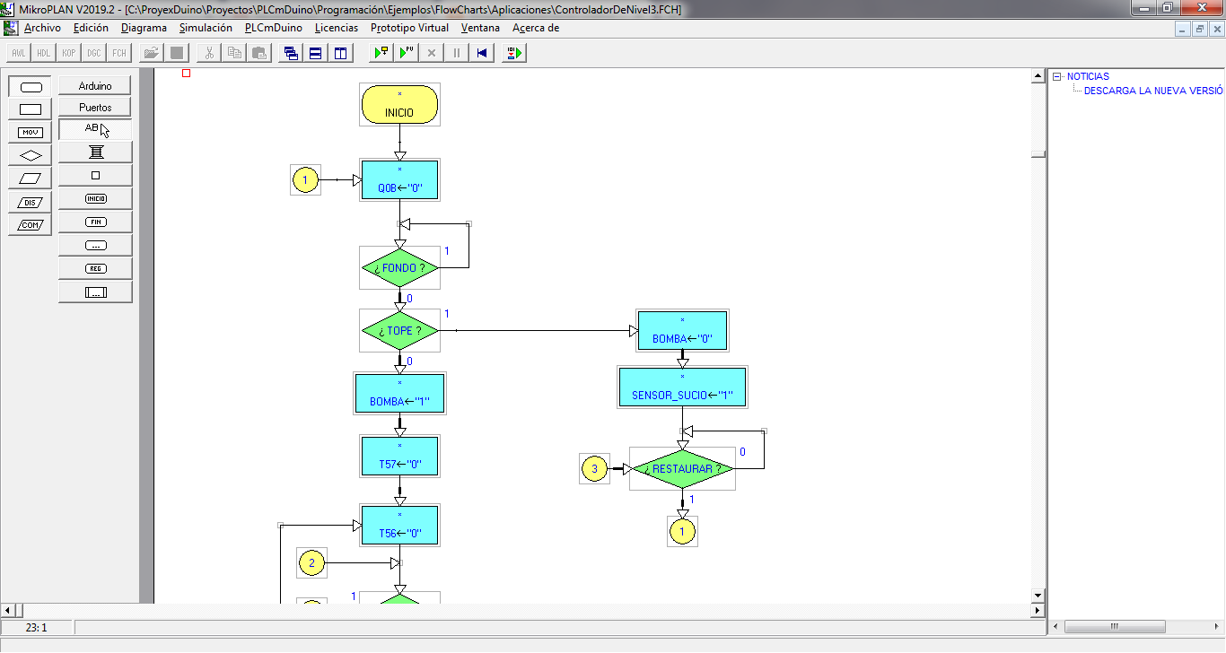Select the MOV block tool
Screen dimensions: 1226x653
click(30, 131)
